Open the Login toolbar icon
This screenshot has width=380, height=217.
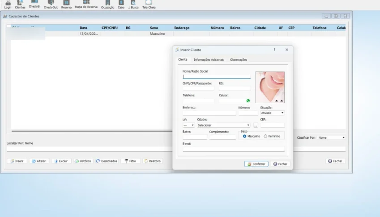click(x=8, y=4)
